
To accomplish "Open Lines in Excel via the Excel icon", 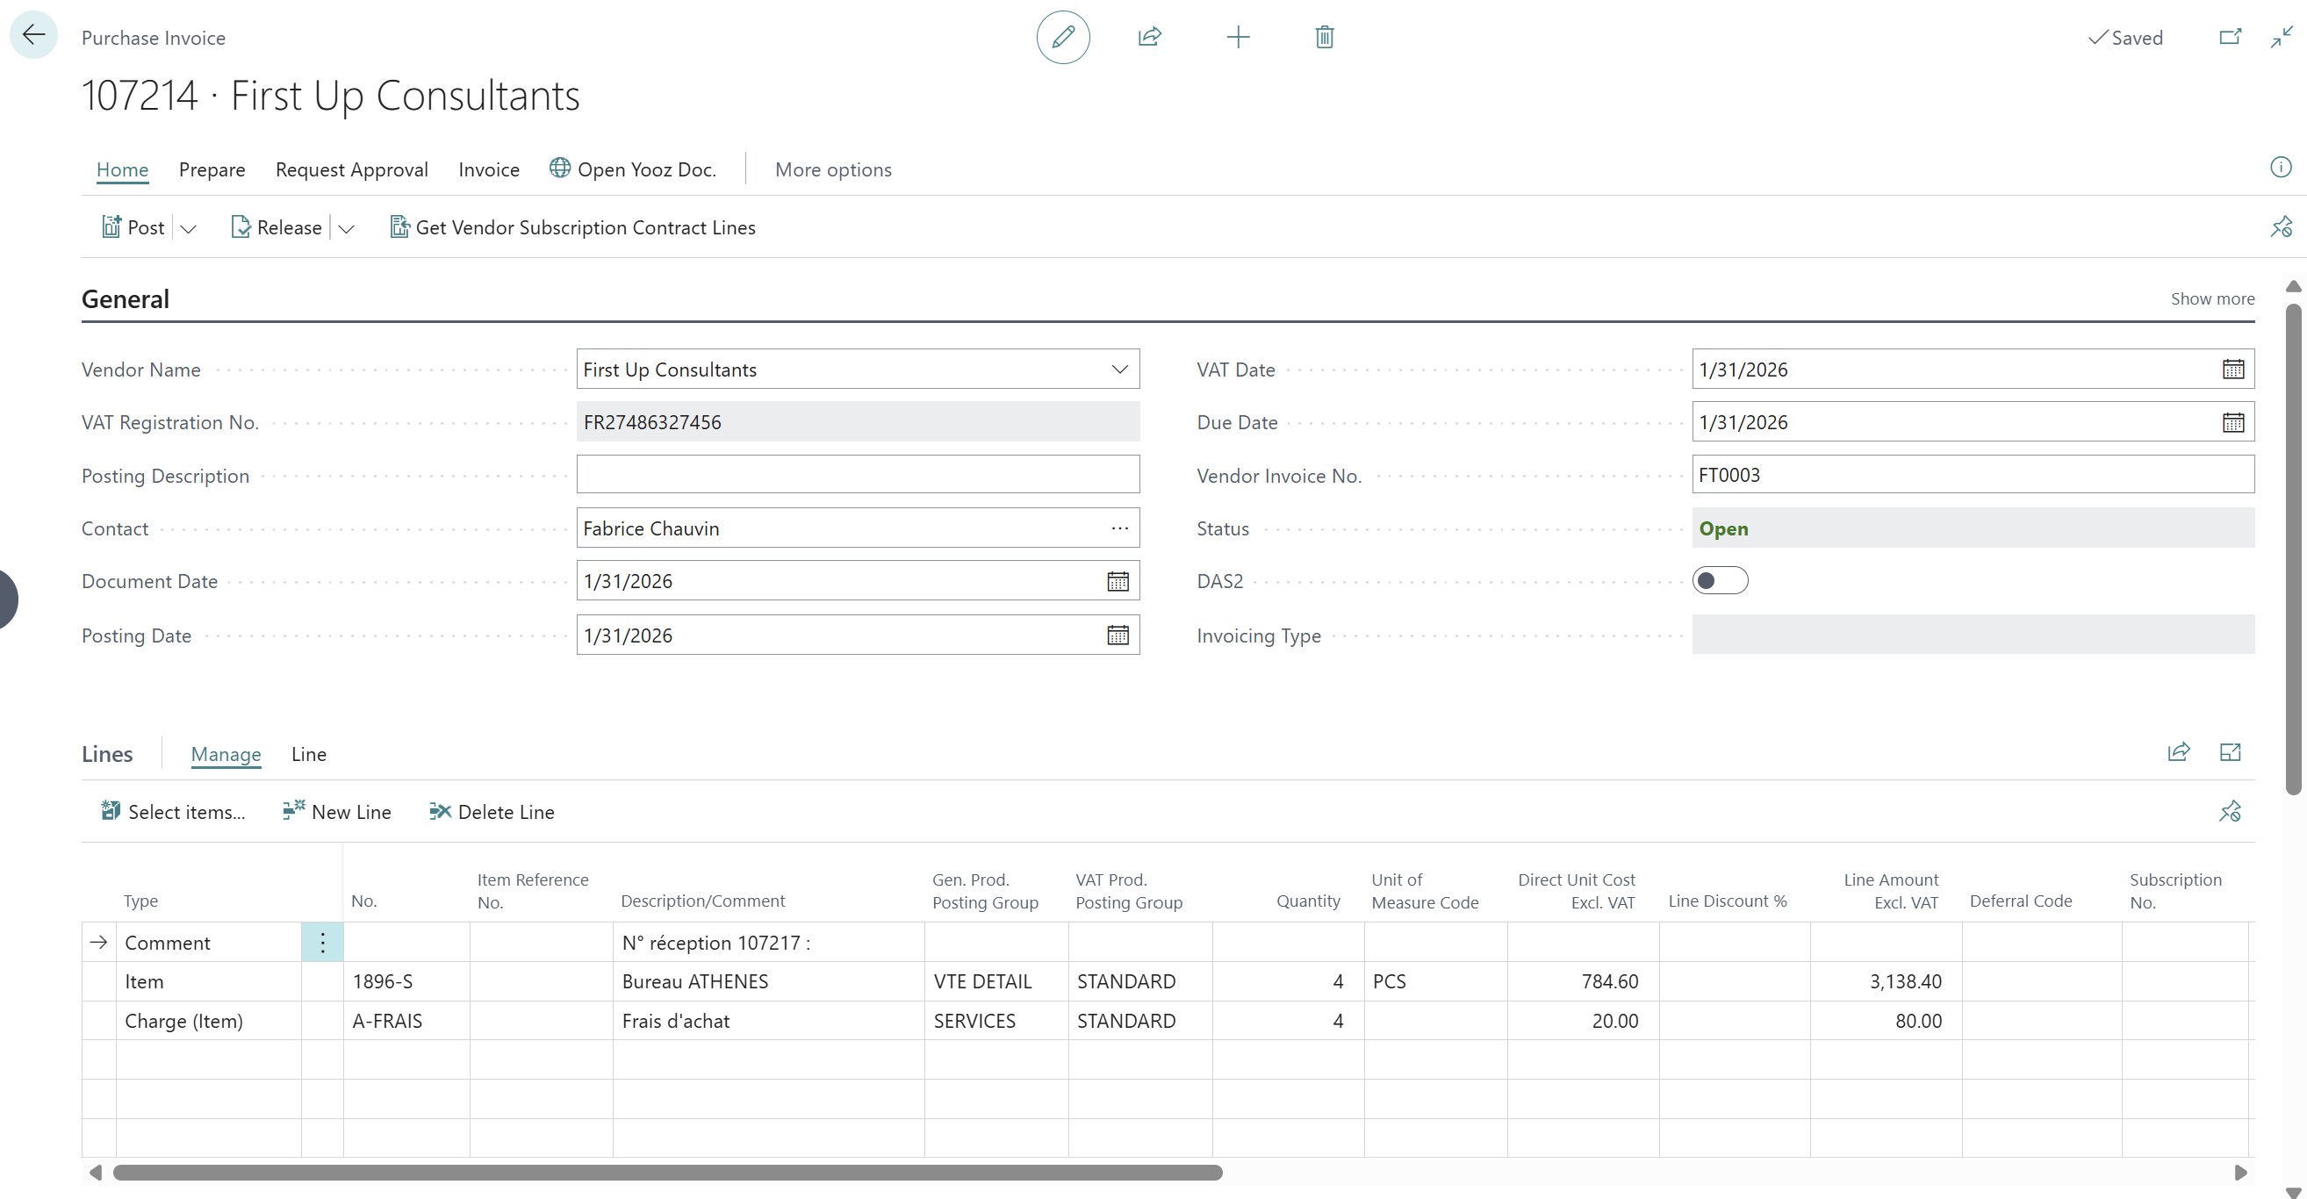I will [2229, 752].
